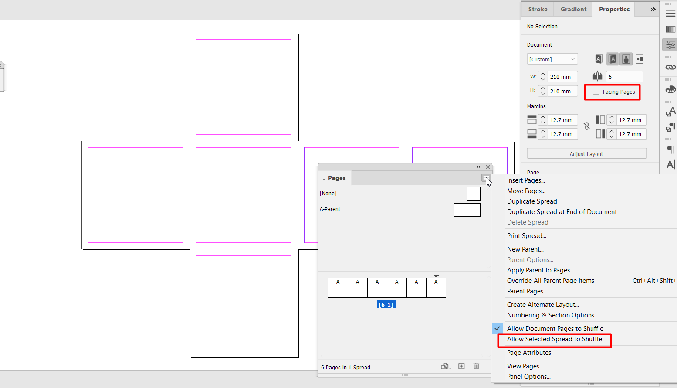
Task: Delete selected pages using the trash icon
Action: (476, 366)
